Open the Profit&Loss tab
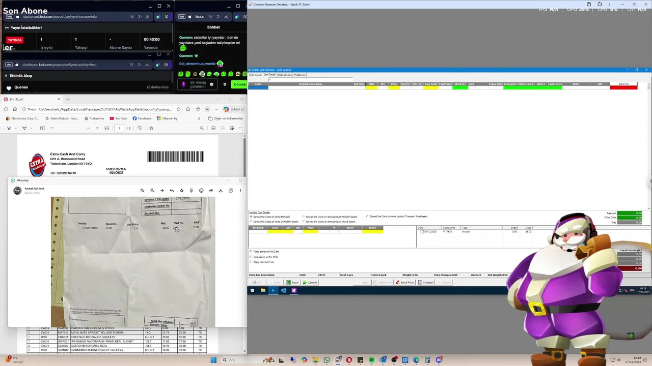This screenshot has height=366, width=652. pos(300,75)
